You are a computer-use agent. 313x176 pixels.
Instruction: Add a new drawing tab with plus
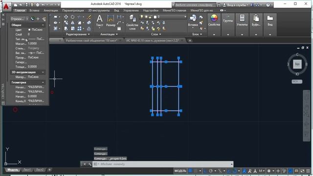coord(190,41)
